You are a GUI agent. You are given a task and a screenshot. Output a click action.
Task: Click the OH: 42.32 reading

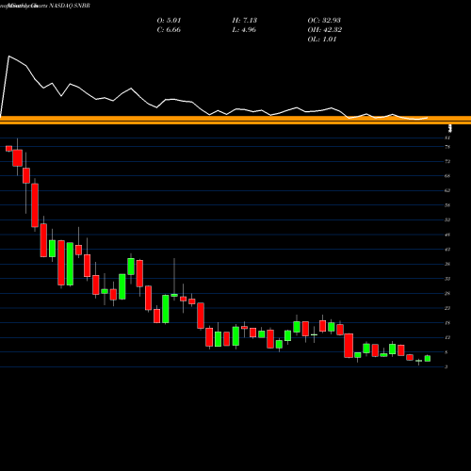click(325, 30)
